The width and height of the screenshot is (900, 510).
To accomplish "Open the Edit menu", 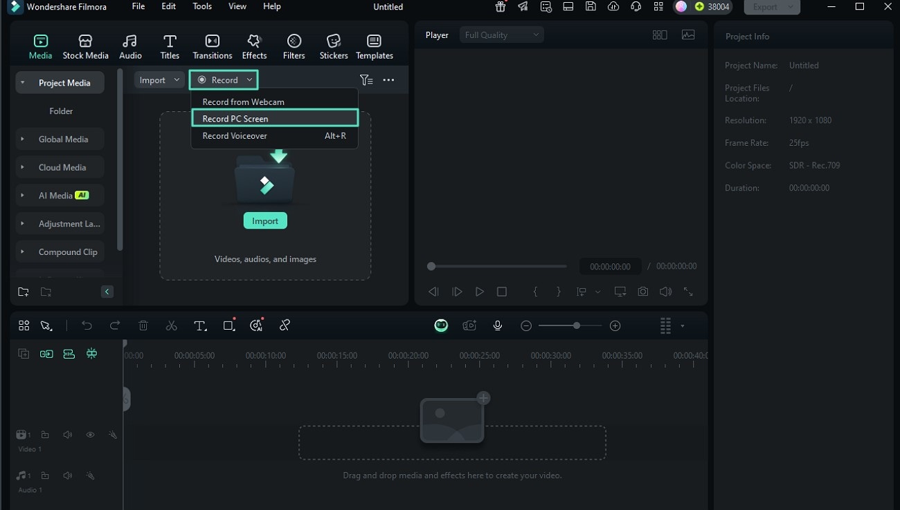I will click(x=168, y=6).
